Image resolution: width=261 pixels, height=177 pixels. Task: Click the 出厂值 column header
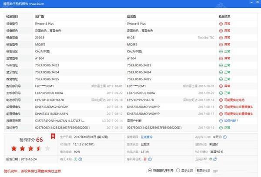point(40,16)
